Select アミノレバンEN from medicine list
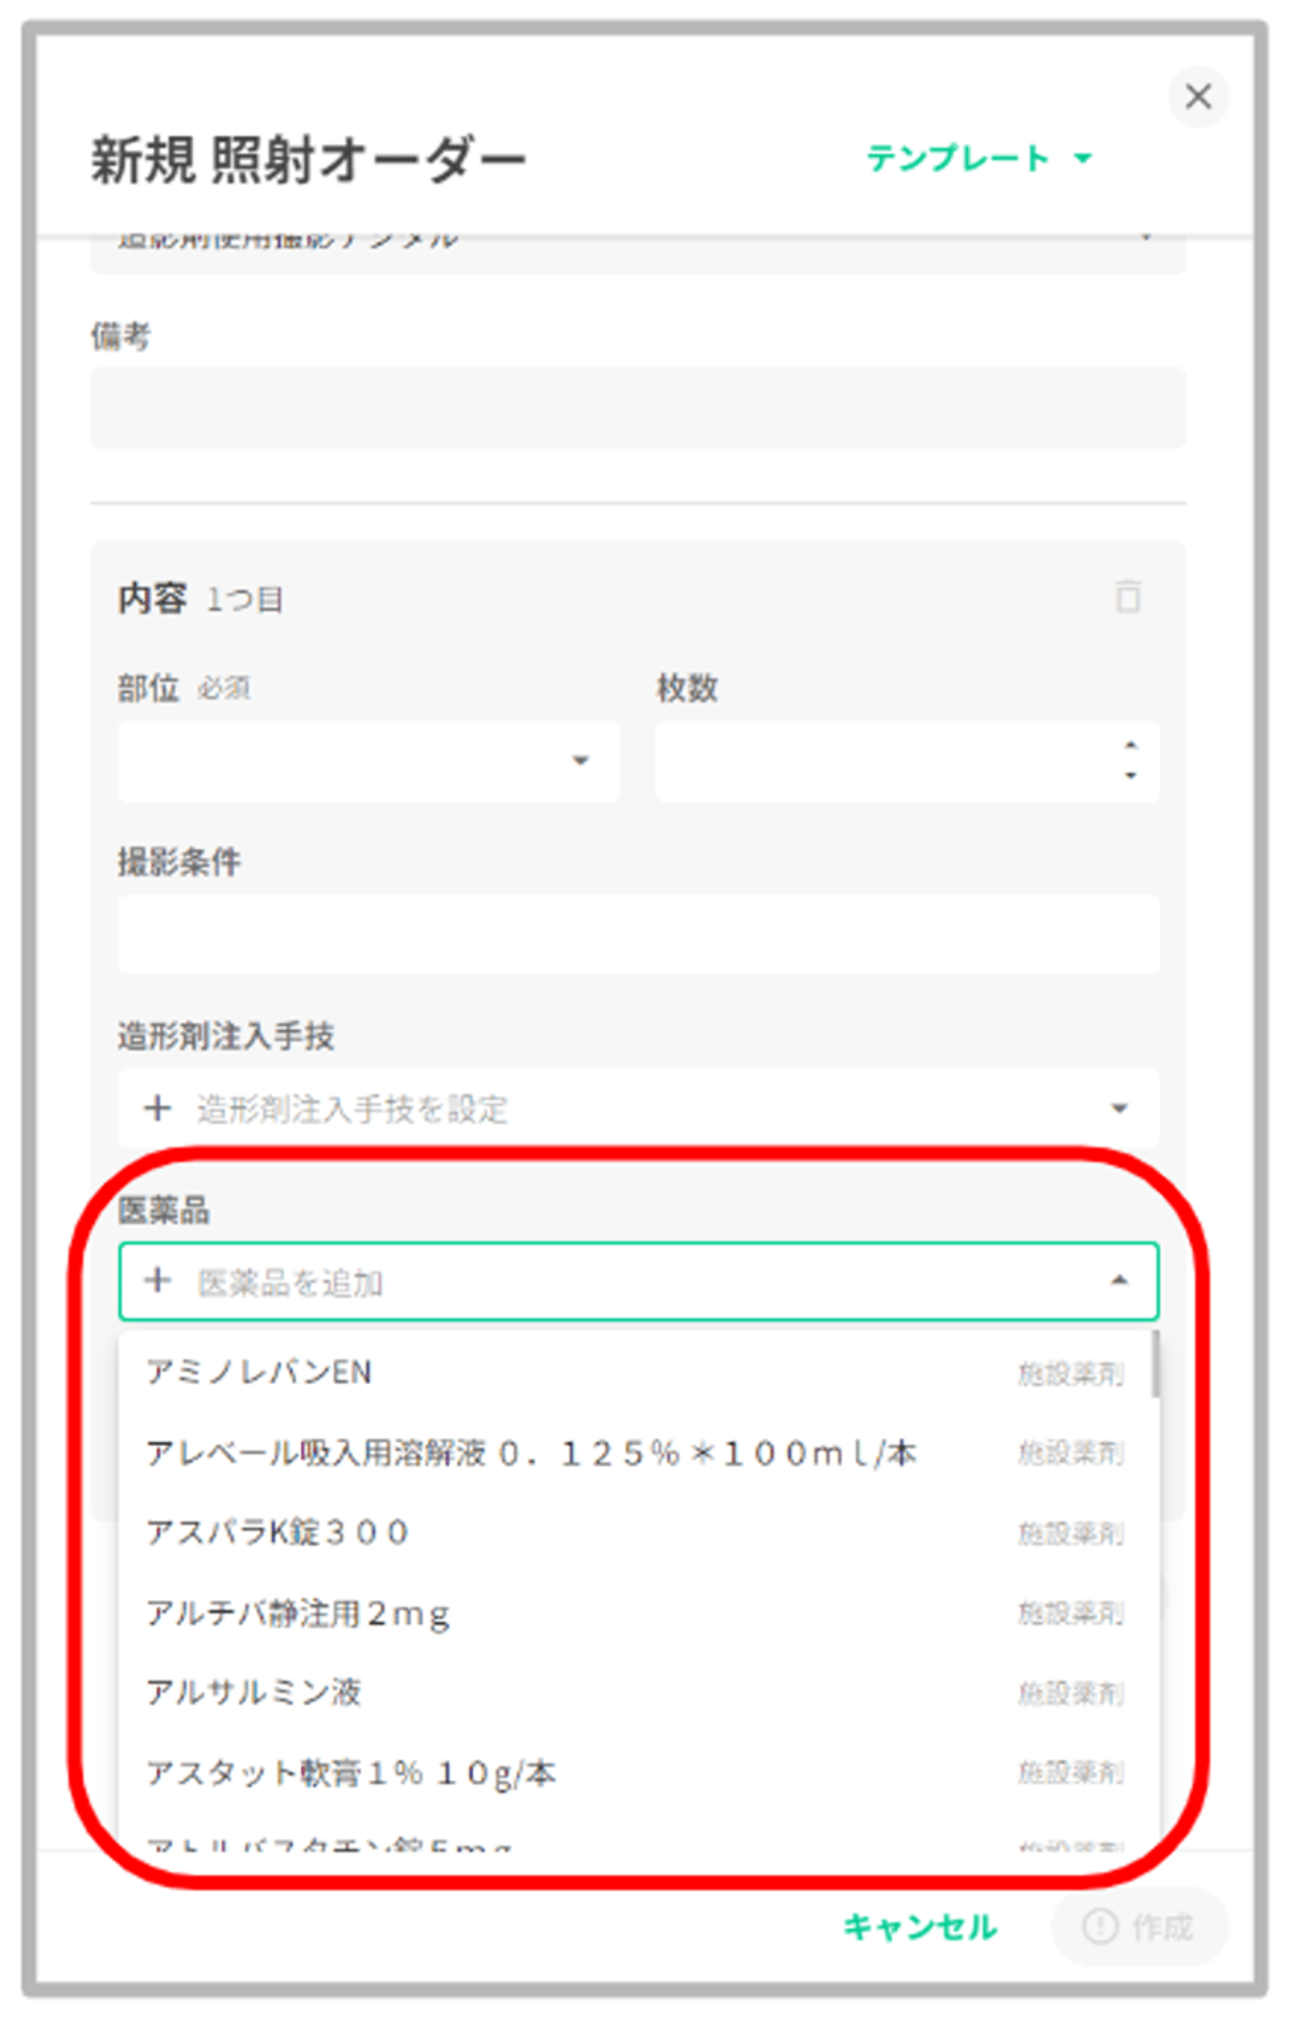 (258, 1373)
